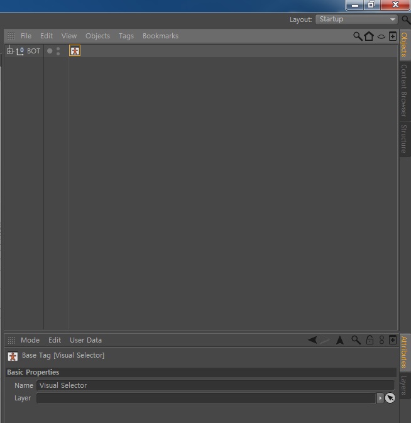411x423 pixels.
Task: Click the Attribute Manager new-panel plus icon
Action: point(393,340)
